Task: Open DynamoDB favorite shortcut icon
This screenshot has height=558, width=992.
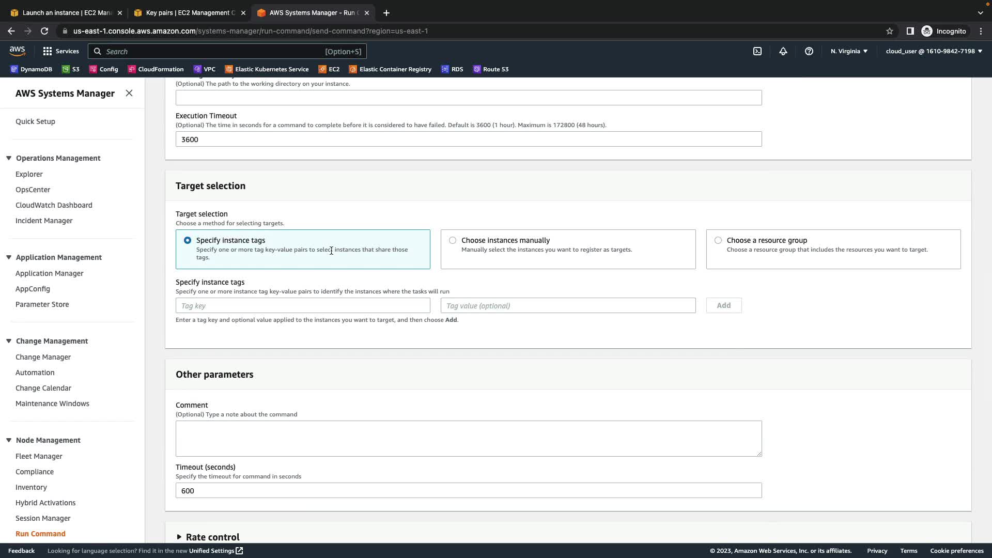Action: point(14,69)
